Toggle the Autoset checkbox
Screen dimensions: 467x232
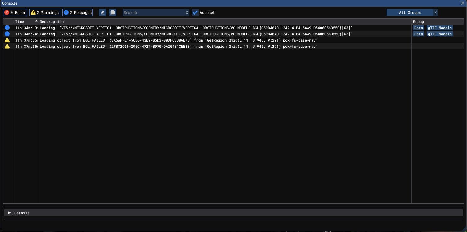pyautogui.click(x=195, y=13)
